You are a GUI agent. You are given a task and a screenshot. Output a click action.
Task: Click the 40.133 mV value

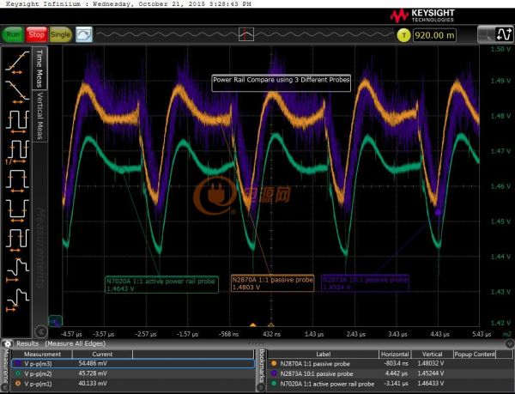click(93, 383)
